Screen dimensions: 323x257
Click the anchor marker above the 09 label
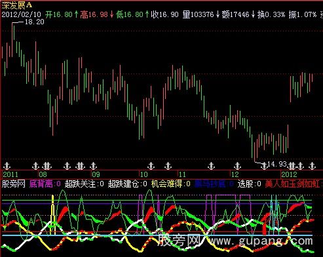[94, 166]
